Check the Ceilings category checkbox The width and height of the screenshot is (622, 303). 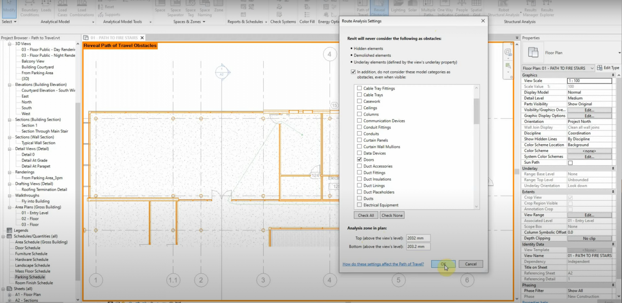359,107
